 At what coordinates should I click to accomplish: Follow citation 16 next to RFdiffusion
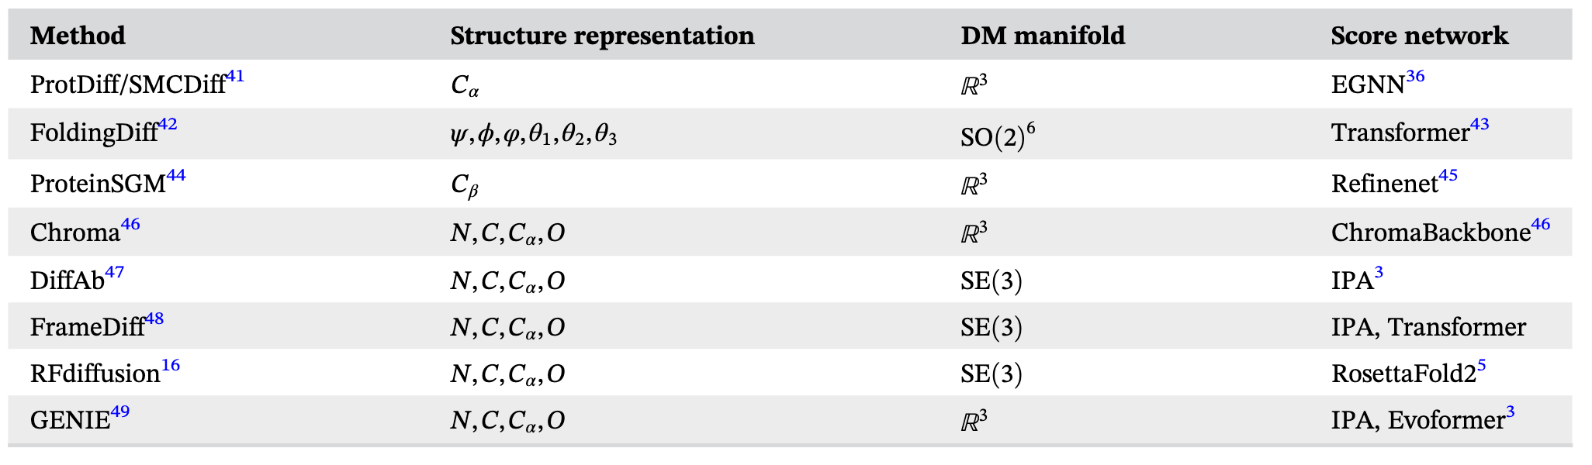[x=171, y=366]
